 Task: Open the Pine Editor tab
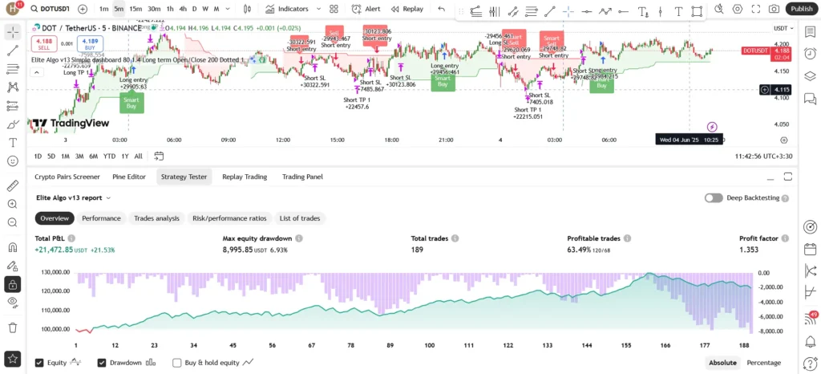(129, 177)
